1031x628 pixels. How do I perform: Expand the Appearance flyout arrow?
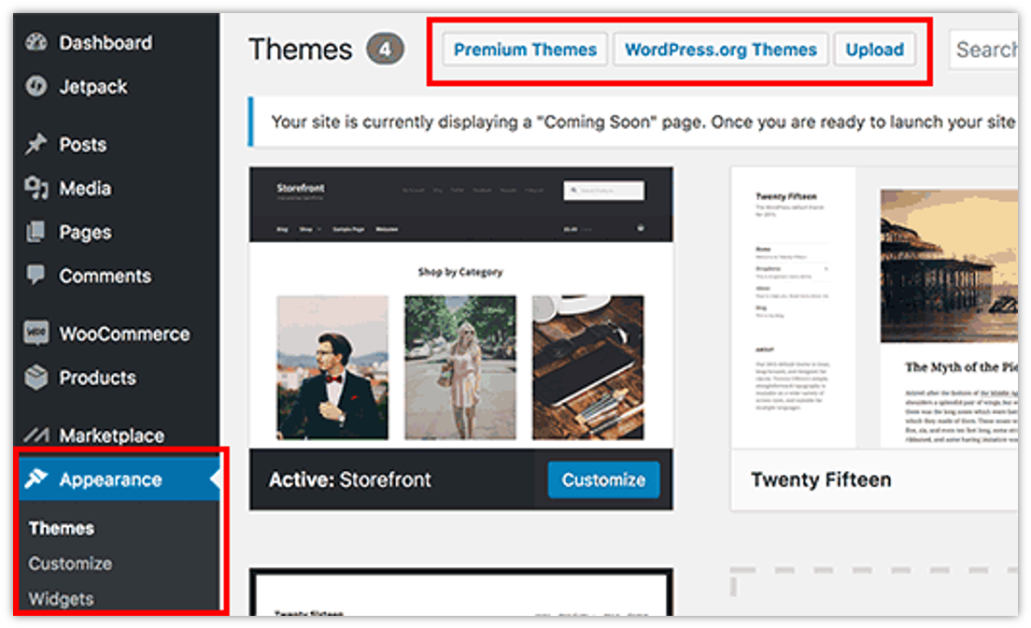point(213,479)
